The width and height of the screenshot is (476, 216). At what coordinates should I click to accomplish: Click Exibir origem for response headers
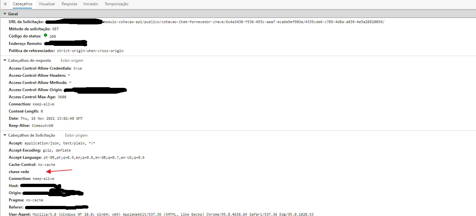point(72,61)
